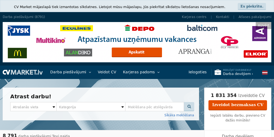Viewport: 274px width, 137px height.
Task: Click the Aerodium logo
Action: click(260, 34)
